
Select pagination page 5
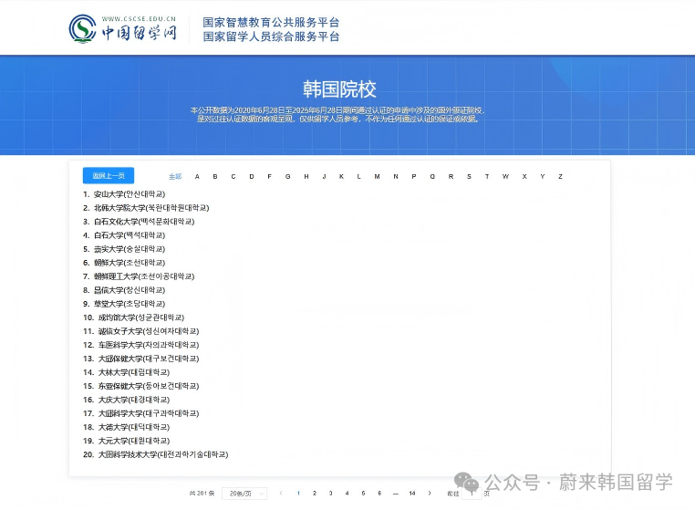(x=363, y=494)
